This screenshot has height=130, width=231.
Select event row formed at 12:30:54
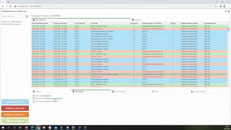(130, 44)
